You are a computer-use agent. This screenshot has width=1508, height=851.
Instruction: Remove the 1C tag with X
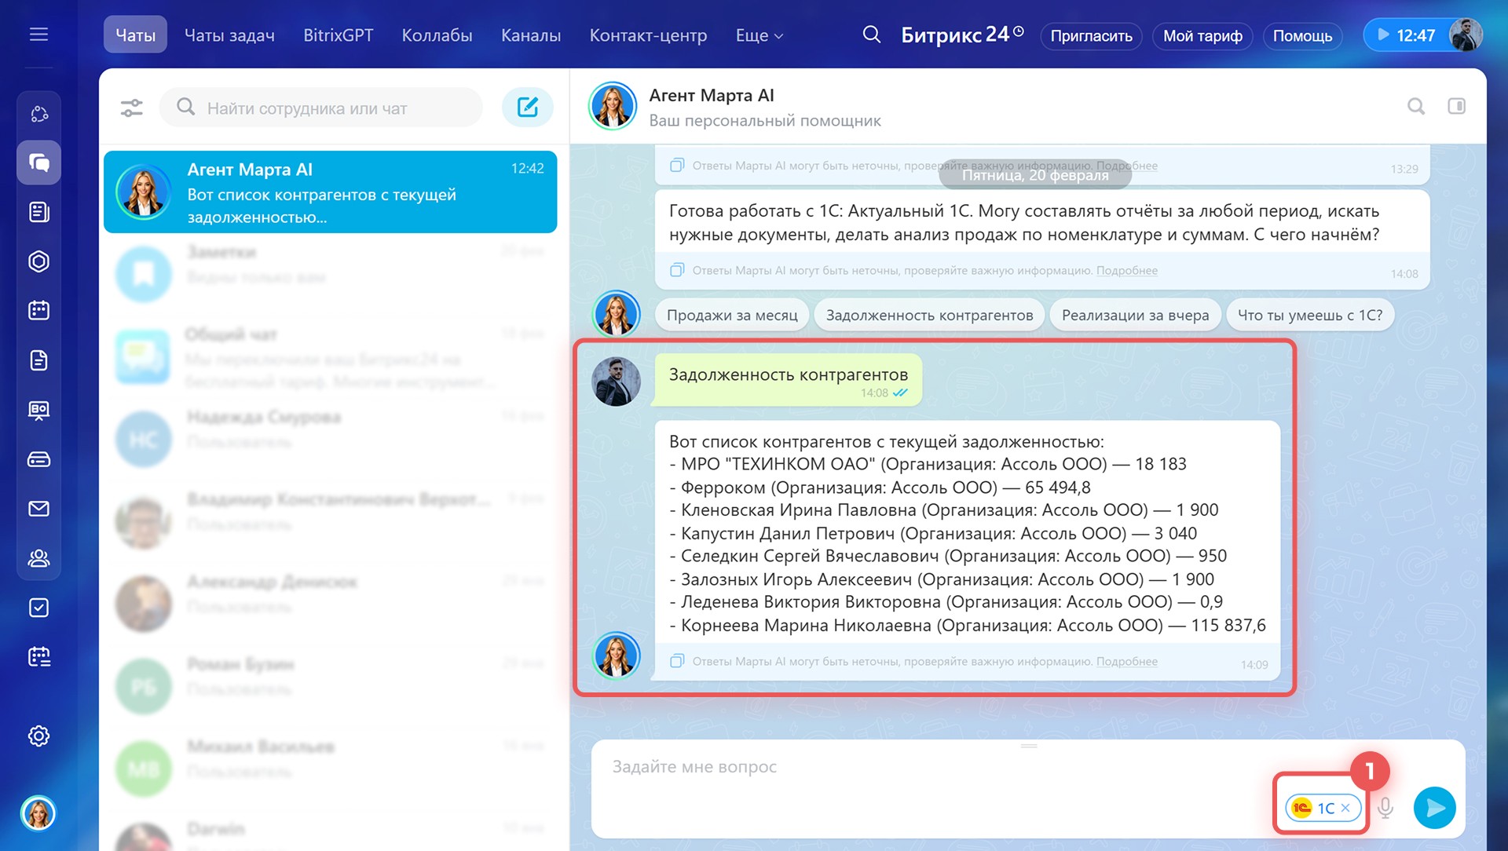[x=1345, y=808]
